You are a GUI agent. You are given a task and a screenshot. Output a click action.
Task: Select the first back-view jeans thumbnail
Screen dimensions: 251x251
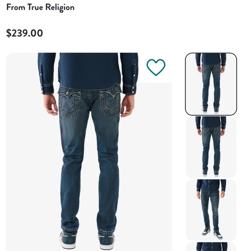[211, 84]
